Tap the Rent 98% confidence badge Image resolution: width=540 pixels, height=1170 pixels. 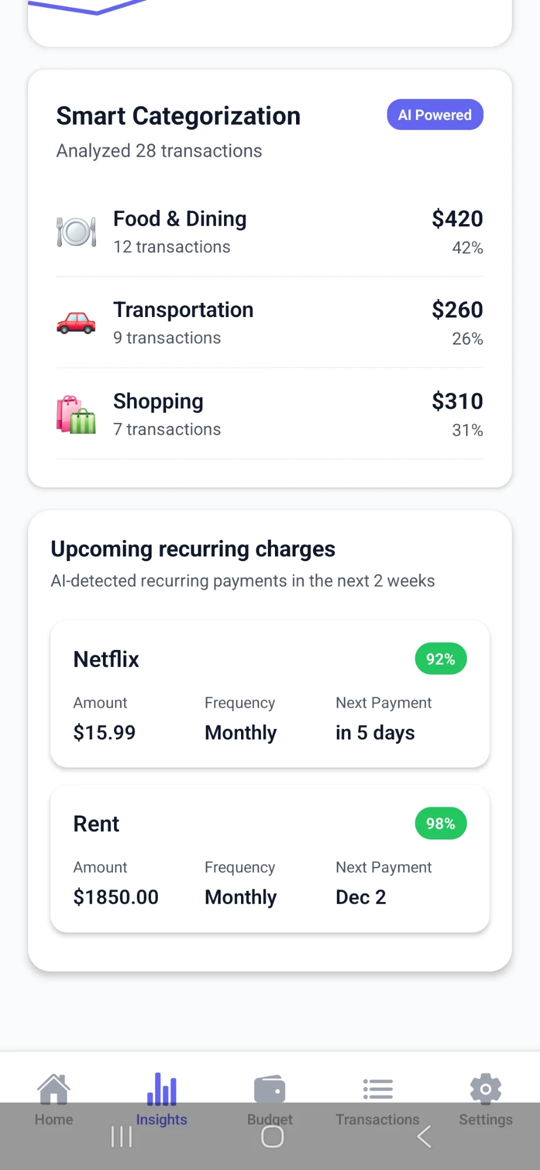tap(441, 824)
